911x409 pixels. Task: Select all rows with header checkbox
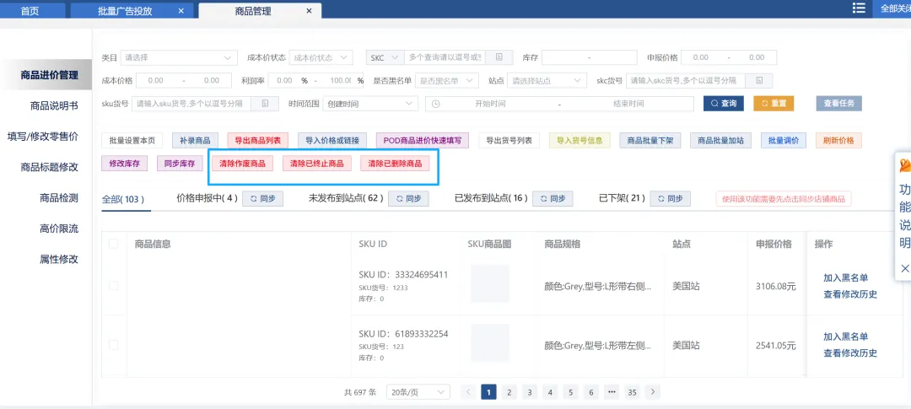tap(113, 244)
